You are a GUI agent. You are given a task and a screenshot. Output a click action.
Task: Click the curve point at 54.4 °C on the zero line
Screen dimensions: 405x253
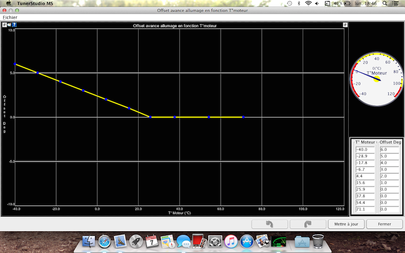coord(209,117)
